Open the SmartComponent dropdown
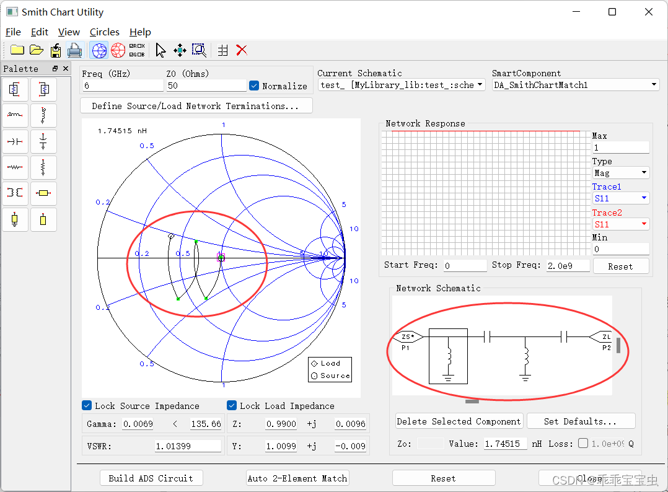 point(576,85)
